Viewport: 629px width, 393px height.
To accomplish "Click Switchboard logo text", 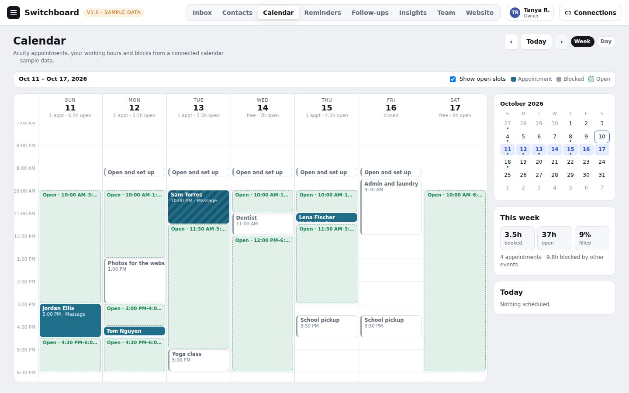I will click(52, 13).
